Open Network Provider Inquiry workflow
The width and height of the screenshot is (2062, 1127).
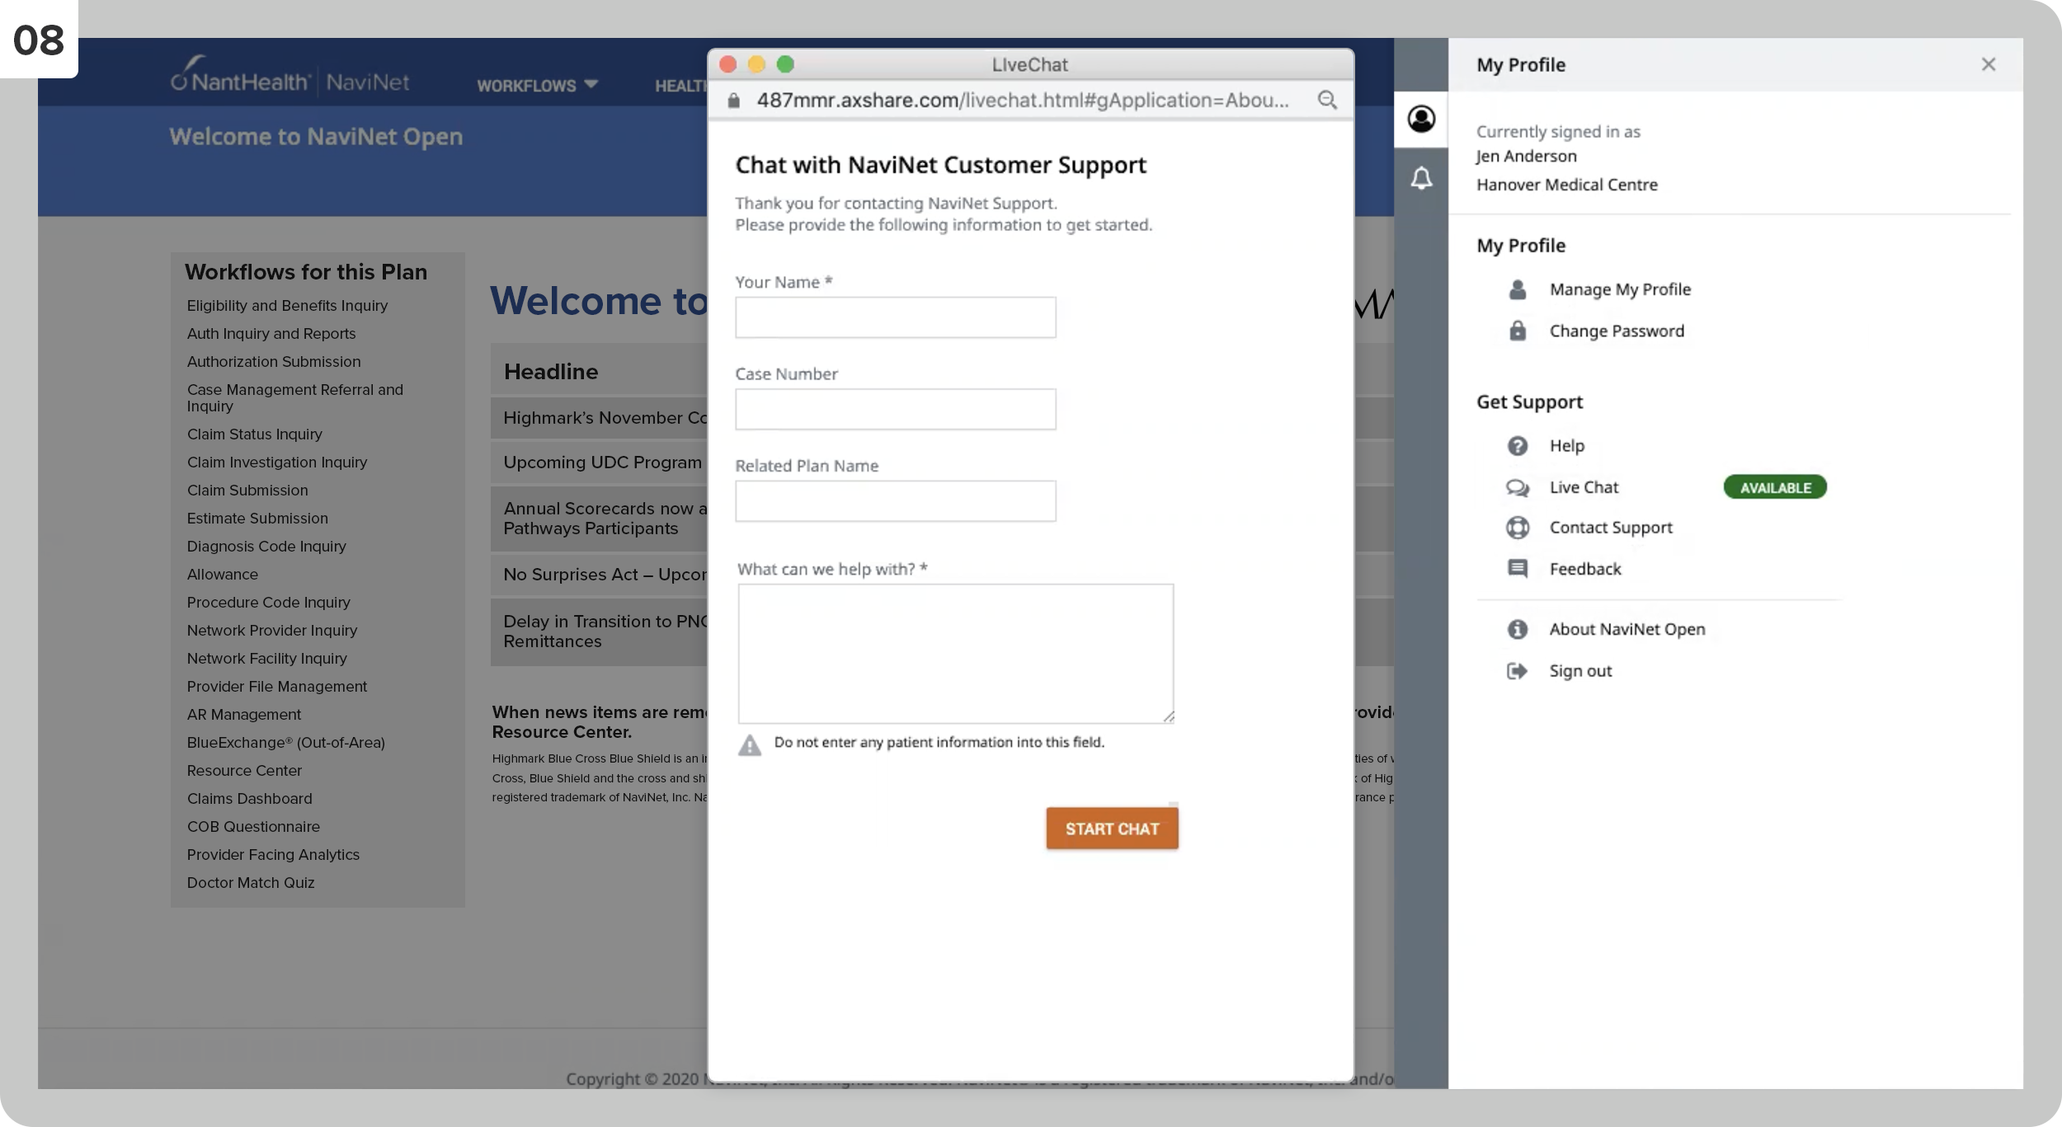(272, 631)
